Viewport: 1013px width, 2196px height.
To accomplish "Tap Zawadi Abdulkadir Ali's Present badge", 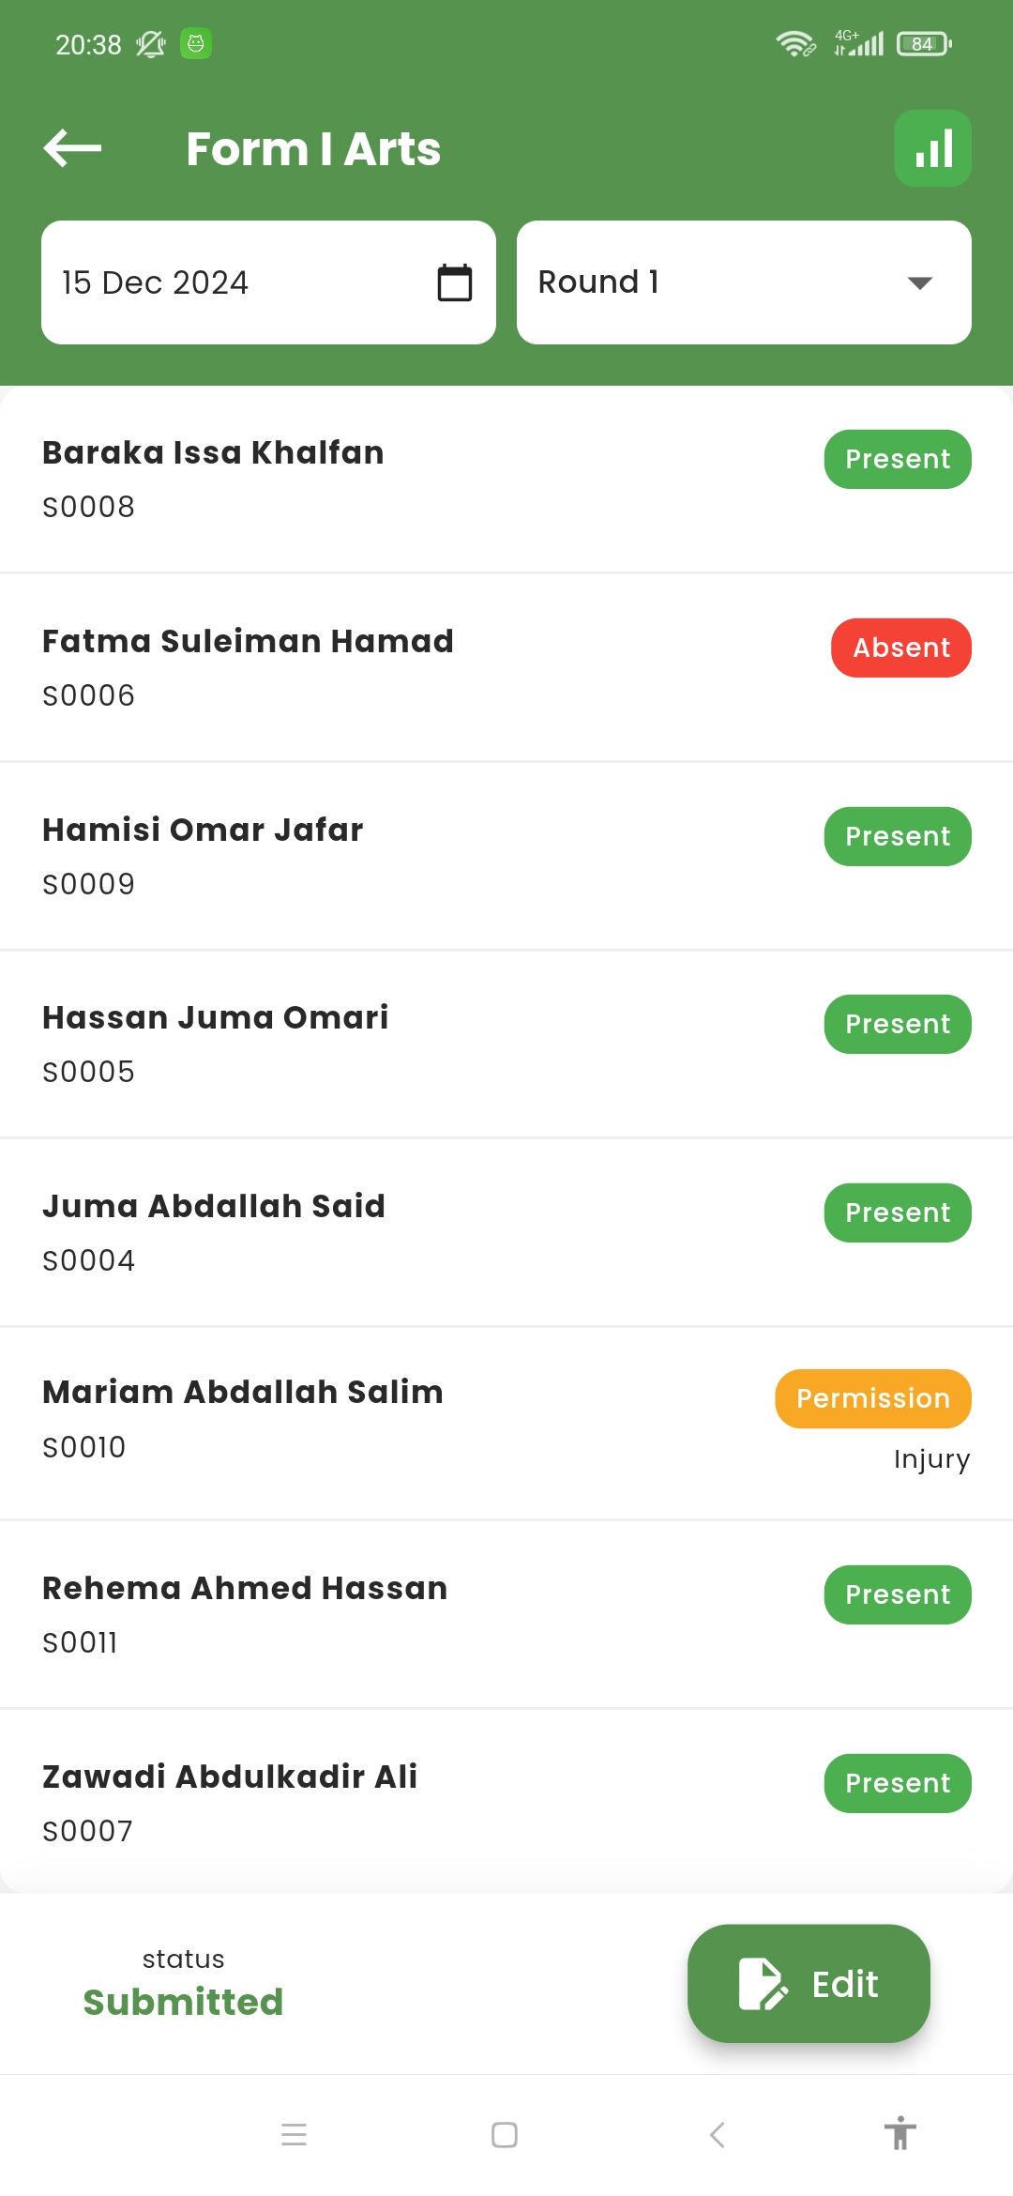I will click(898, 1783).
